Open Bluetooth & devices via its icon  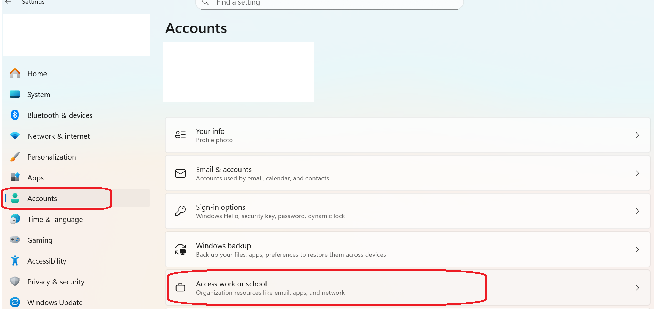point(15,115)
